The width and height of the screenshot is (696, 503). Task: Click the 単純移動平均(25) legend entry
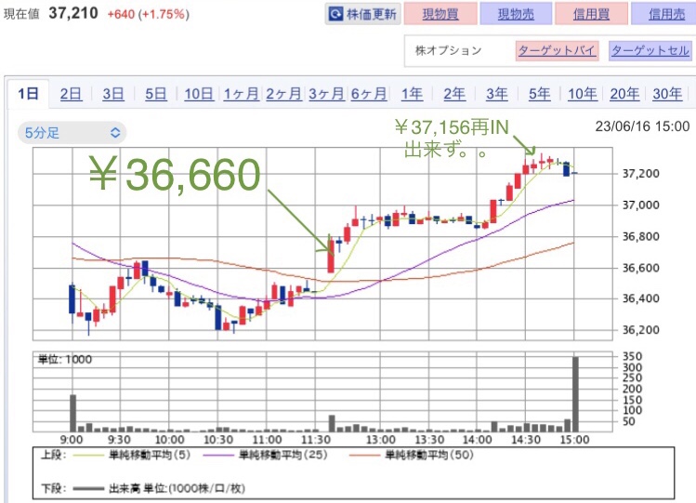click(265, 455)
